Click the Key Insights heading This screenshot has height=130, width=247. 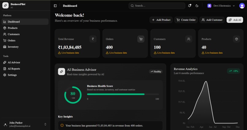65,117
